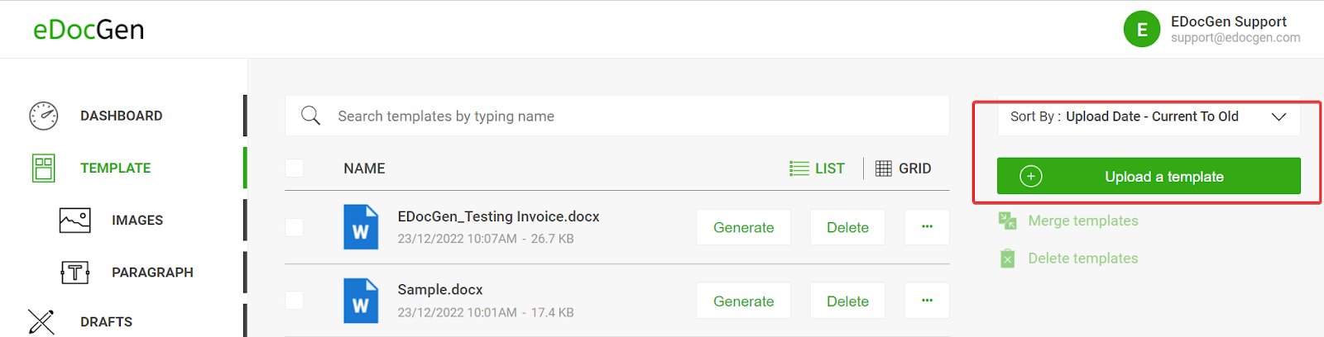Open more options for EDocGen_Testing Invoice.docx

pos(927,227)
